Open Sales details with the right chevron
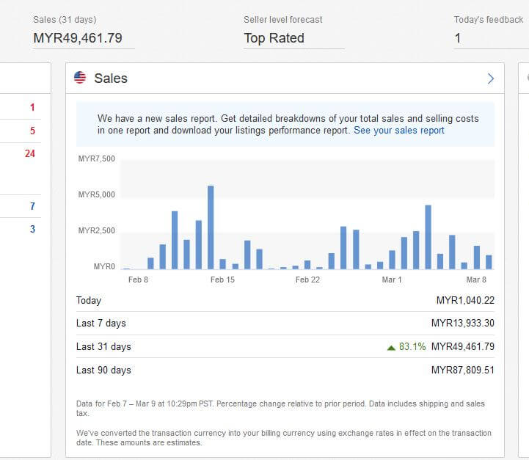The height and width of the screenshot is (460, 529). point(491,79)
